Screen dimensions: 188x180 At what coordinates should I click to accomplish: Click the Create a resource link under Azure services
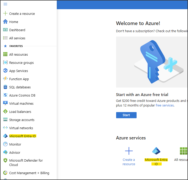[129, 162]
